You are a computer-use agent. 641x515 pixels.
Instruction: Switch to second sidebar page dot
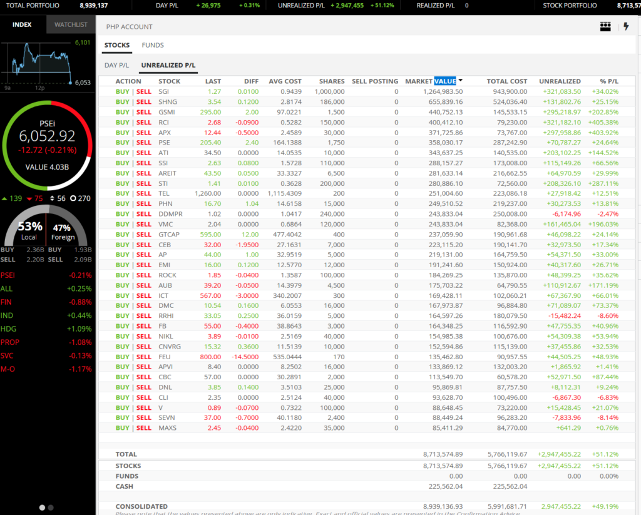pyautogui.click(x=51, y=507)
